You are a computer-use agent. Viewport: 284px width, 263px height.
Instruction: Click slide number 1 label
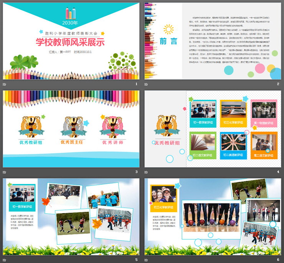tap(136, 84)
